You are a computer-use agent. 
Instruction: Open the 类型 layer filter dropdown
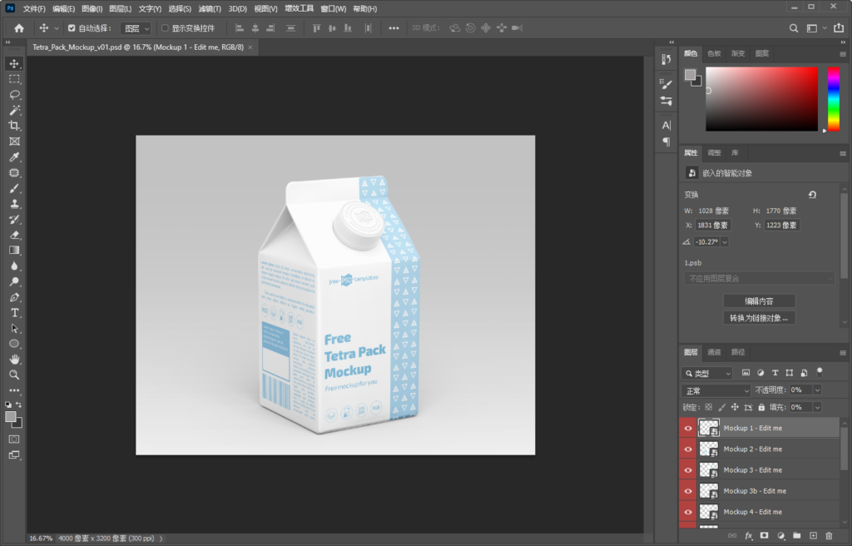(707, 373)
